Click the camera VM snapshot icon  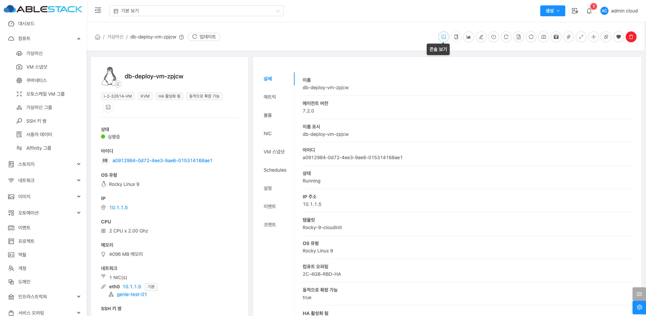543,37
